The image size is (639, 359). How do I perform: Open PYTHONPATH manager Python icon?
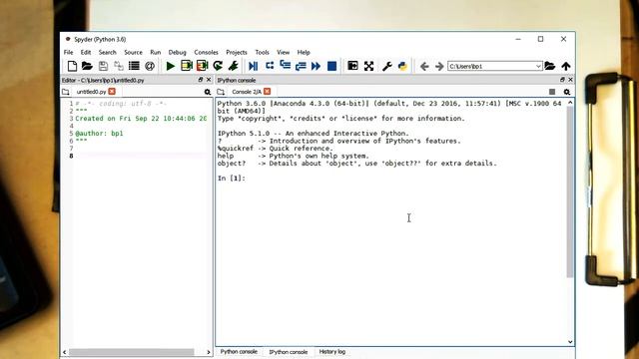[x=402, y=66]
